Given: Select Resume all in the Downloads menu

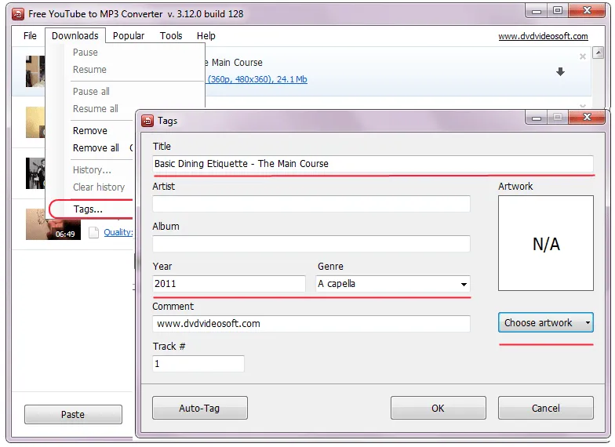Looking at the screenshot, I should pyautogui.click(x=96, y=108).
